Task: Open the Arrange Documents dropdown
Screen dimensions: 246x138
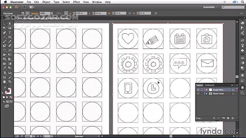Action: 32,7
